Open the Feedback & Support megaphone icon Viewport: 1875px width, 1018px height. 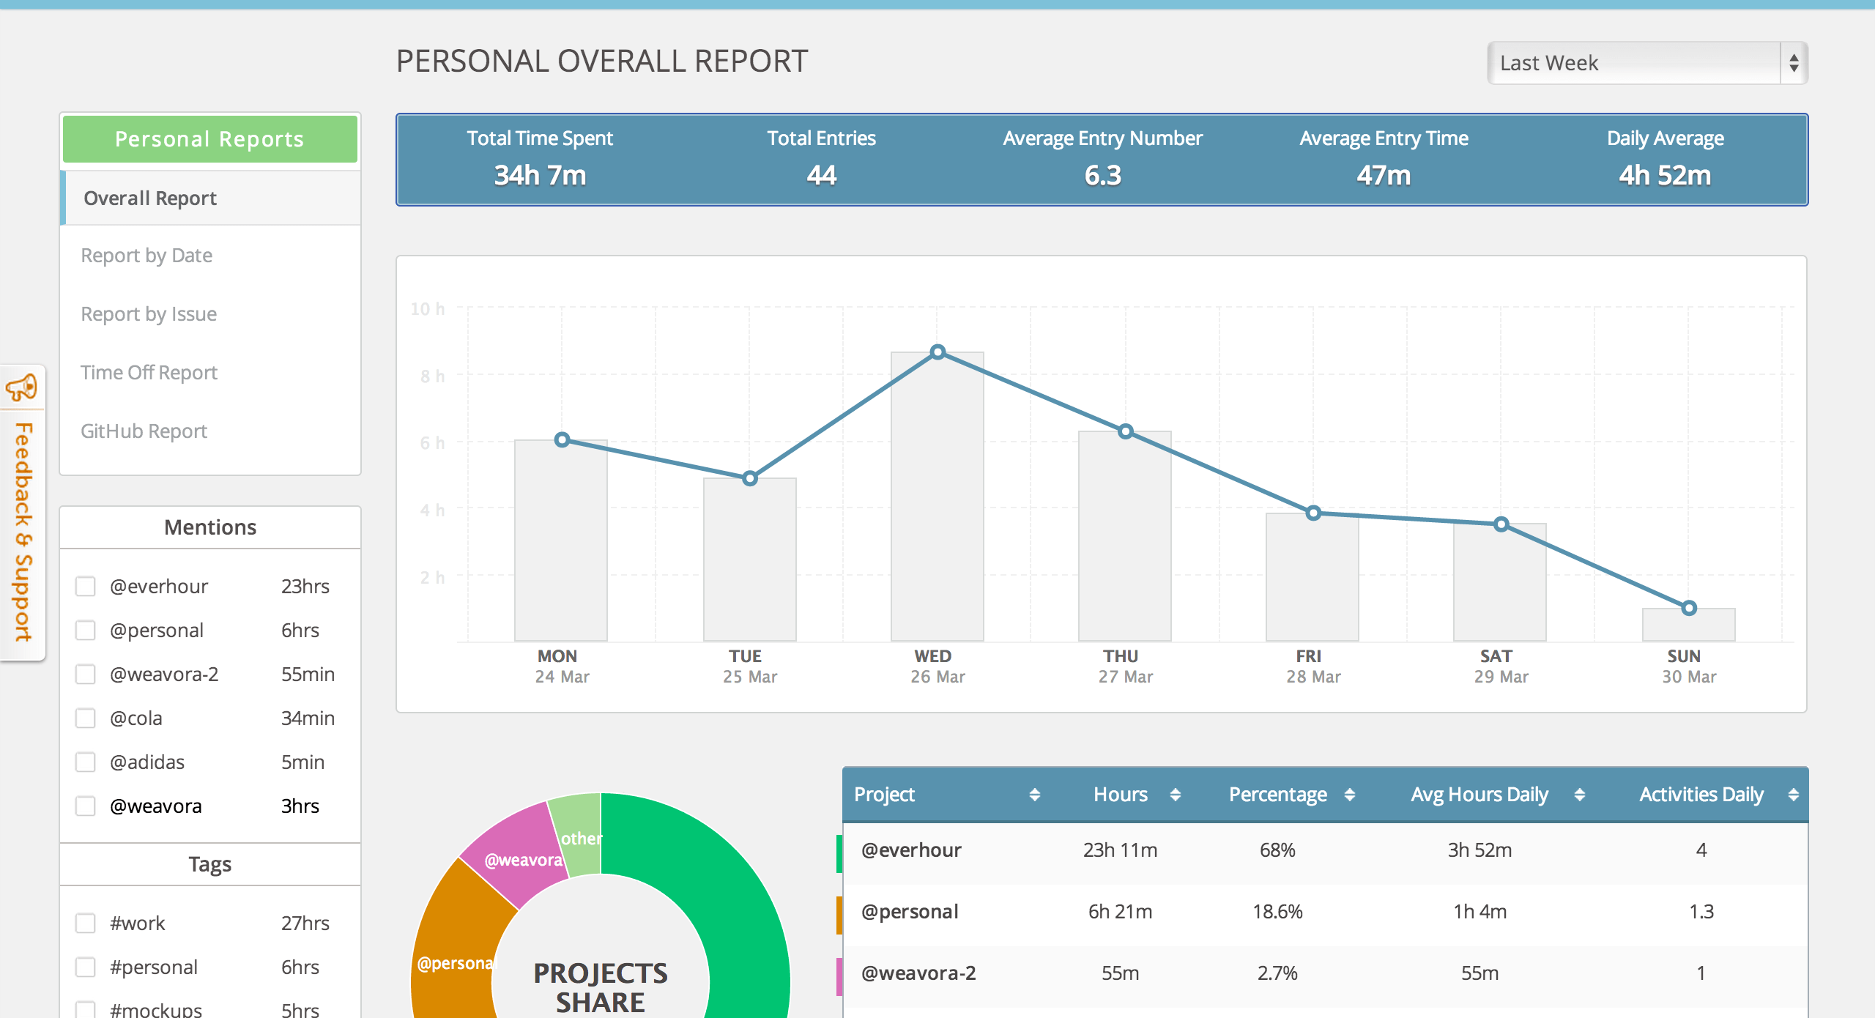coord(21,387)
